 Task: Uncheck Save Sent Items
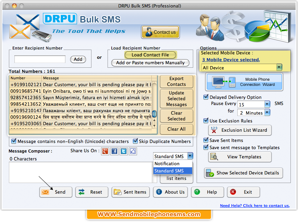click(x=206, y=140)
